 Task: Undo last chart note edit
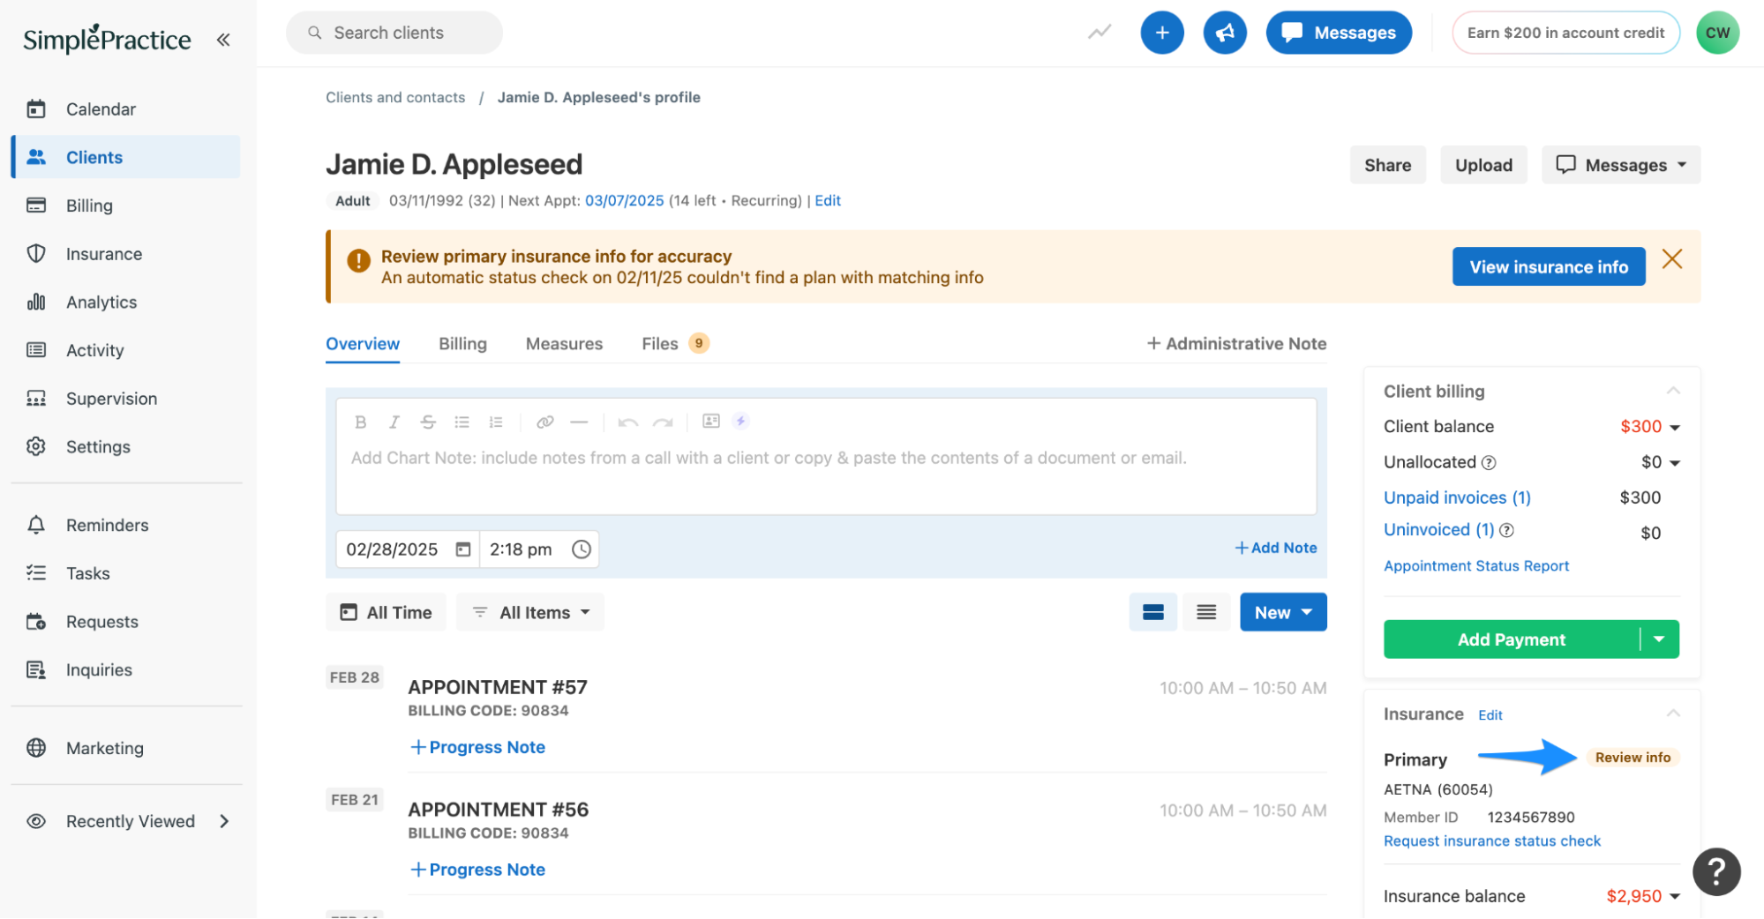coord(627,422)
